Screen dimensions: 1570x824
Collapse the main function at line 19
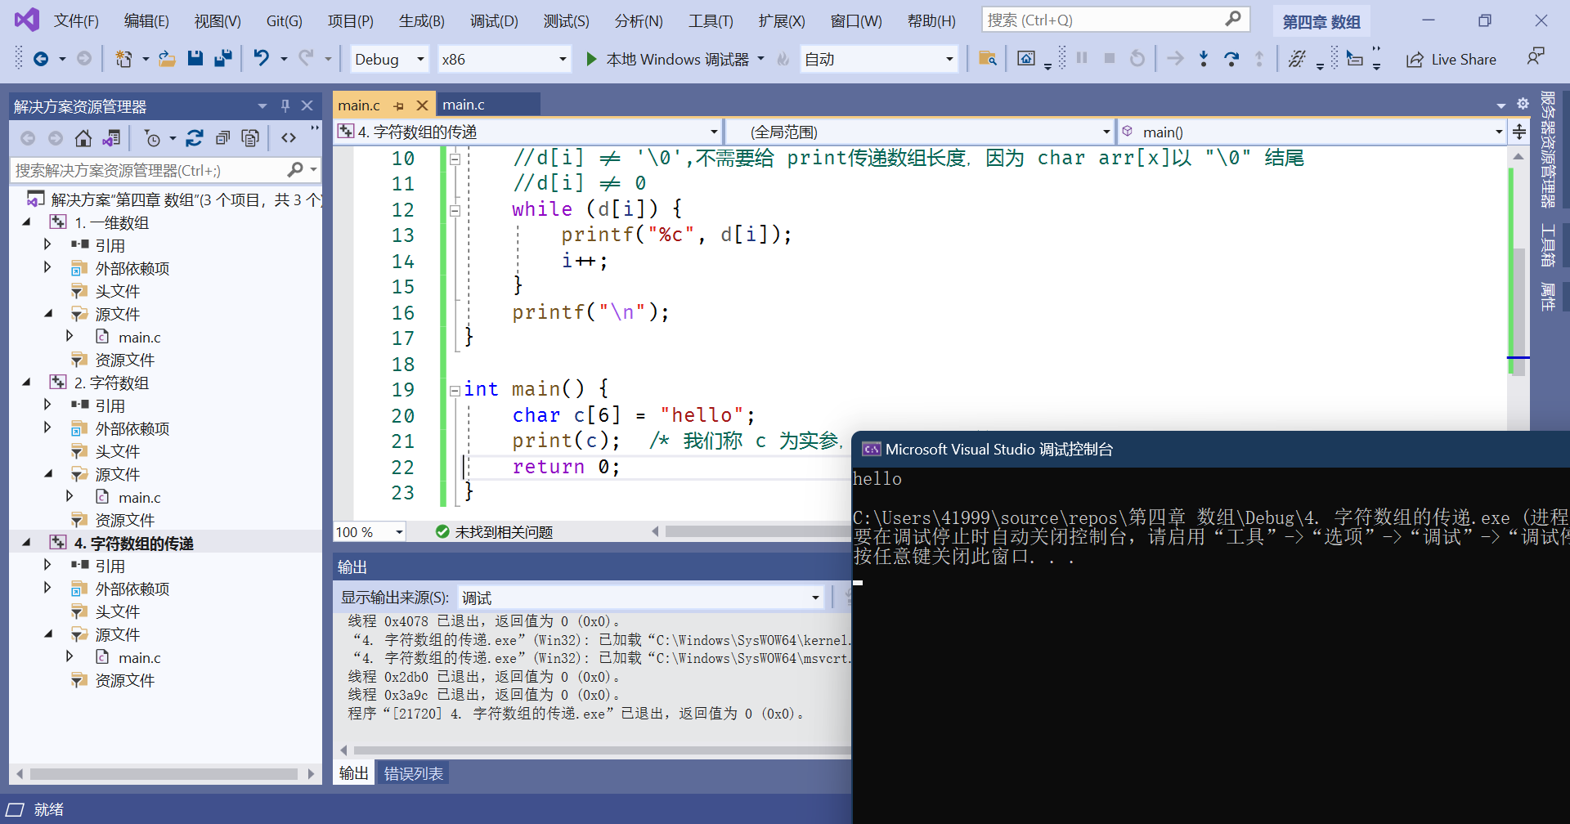[x=455, y=390]
